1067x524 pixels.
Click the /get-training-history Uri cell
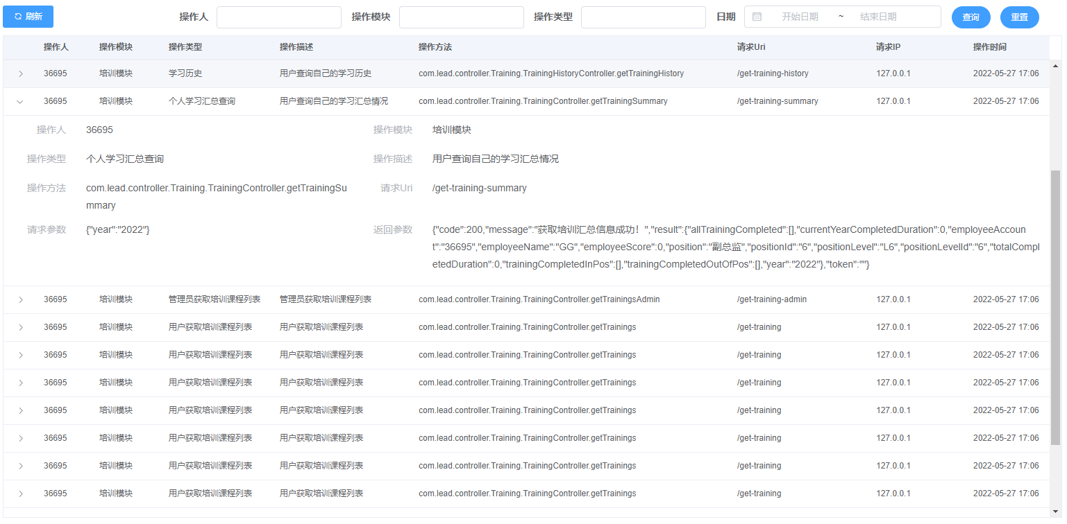(x=773, y=73)
